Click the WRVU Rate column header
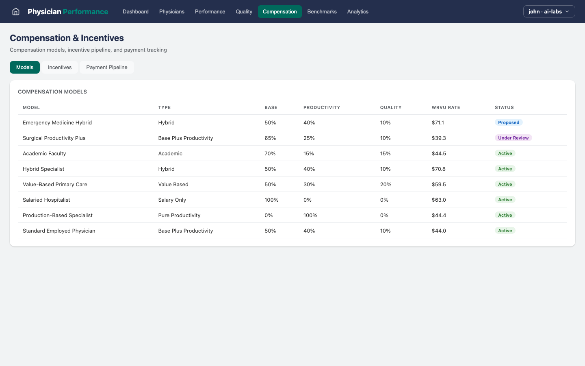 pyautogui.click(x=446, y=107)
